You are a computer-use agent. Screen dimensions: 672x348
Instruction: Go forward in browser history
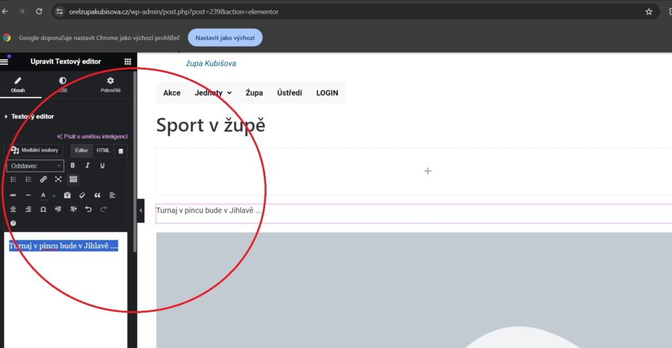pyautogui.click(x=22, y=12)
